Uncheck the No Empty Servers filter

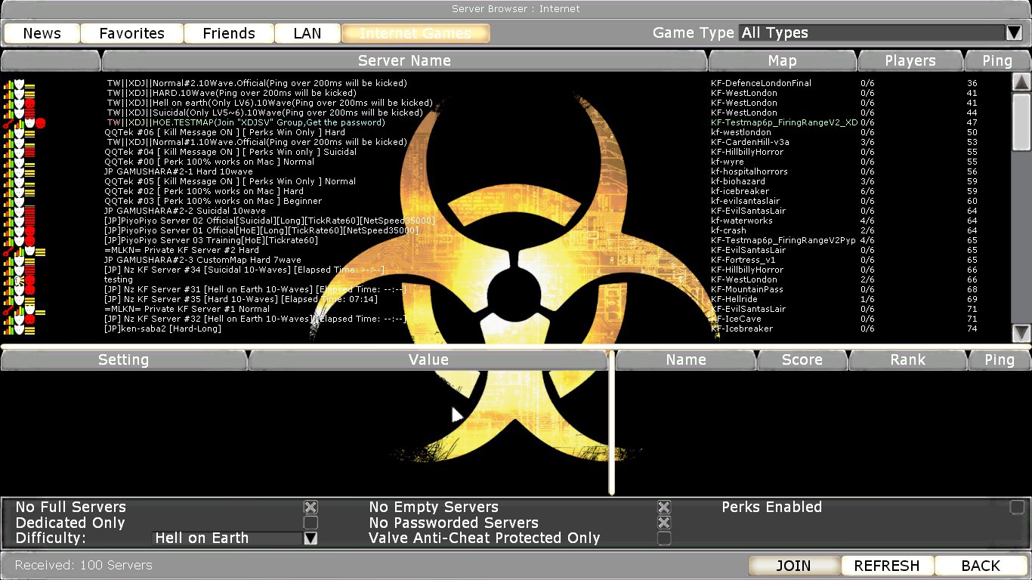(664, 507)
